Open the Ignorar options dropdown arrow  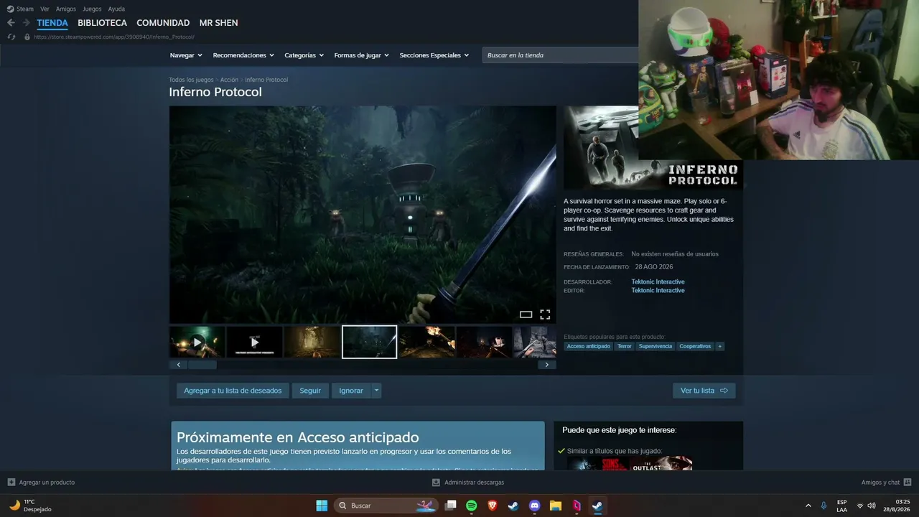point(377,391)
